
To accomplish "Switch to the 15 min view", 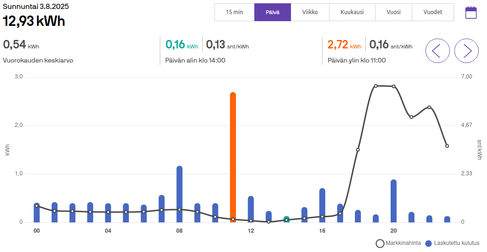I will pos(234,12).
